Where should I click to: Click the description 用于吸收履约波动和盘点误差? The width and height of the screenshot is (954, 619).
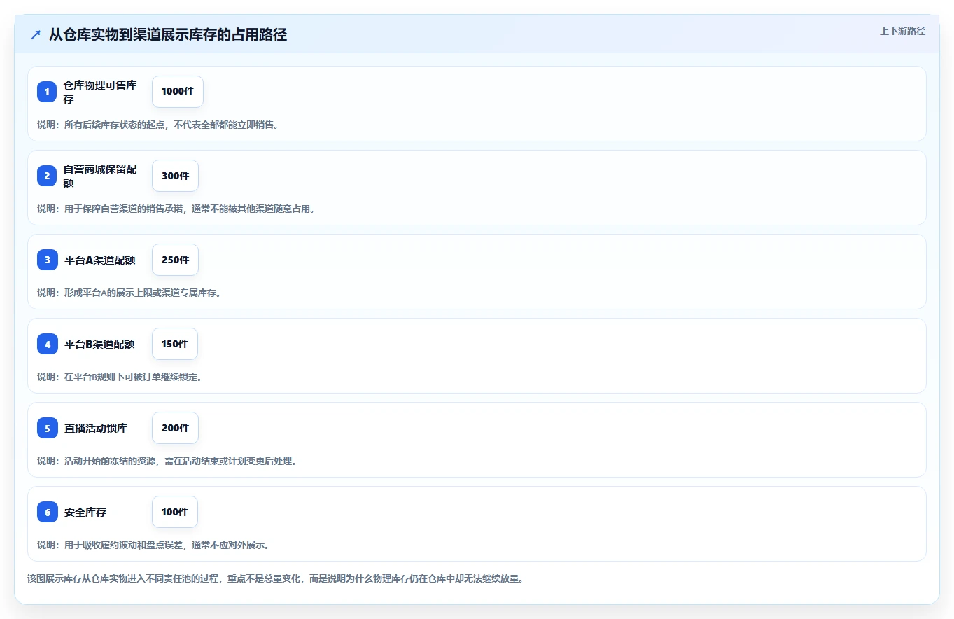[153, 545]
